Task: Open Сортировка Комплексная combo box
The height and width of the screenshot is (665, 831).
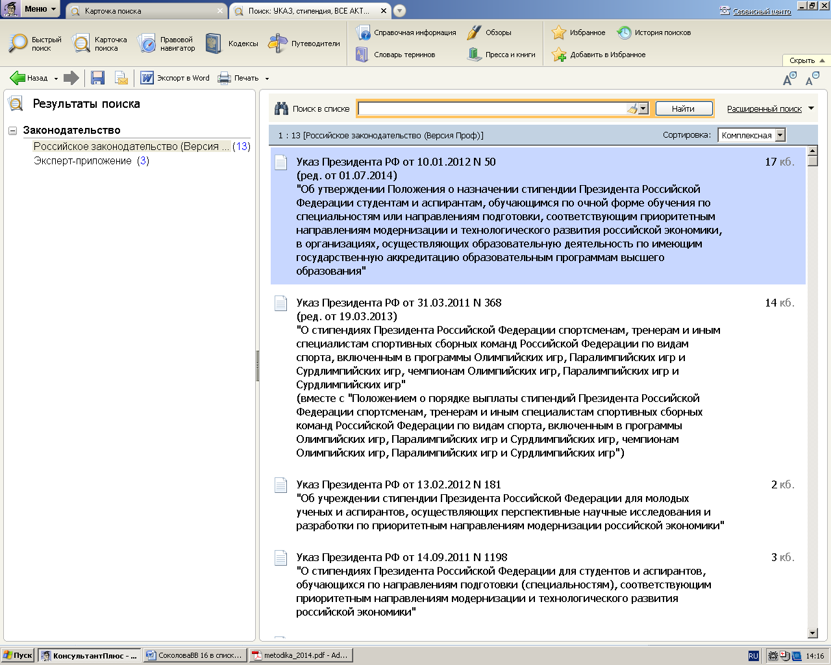Action: [x=752, y=135]
